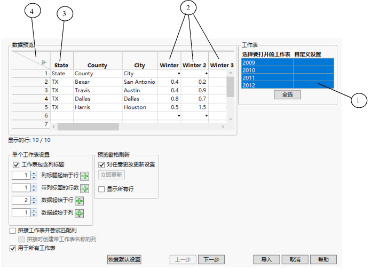Click the Houston cell

[139, 107]
